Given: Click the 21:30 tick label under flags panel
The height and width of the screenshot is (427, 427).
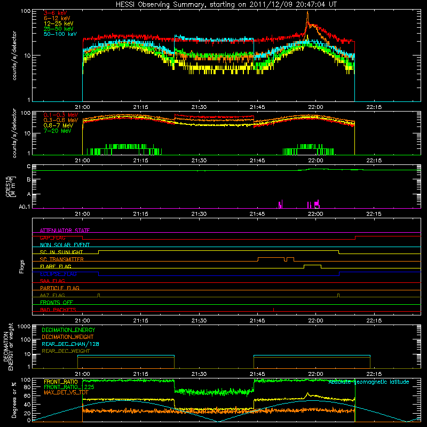Looking at the screenshot, I should [199, 321].
